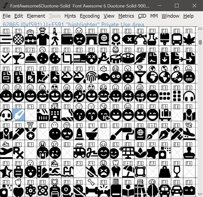Viewport: 203px width, 197px height.
Task: Select the file with down arrow glyph
Action: 164,58
